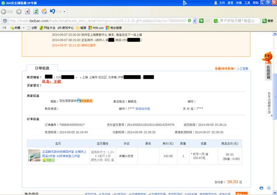This screenshot has height=195, width=277.
Task: Go back with the browser back arrow
Action: tap(3, 12)
